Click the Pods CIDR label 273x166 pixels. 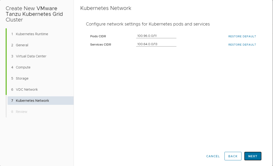point(98,36)
